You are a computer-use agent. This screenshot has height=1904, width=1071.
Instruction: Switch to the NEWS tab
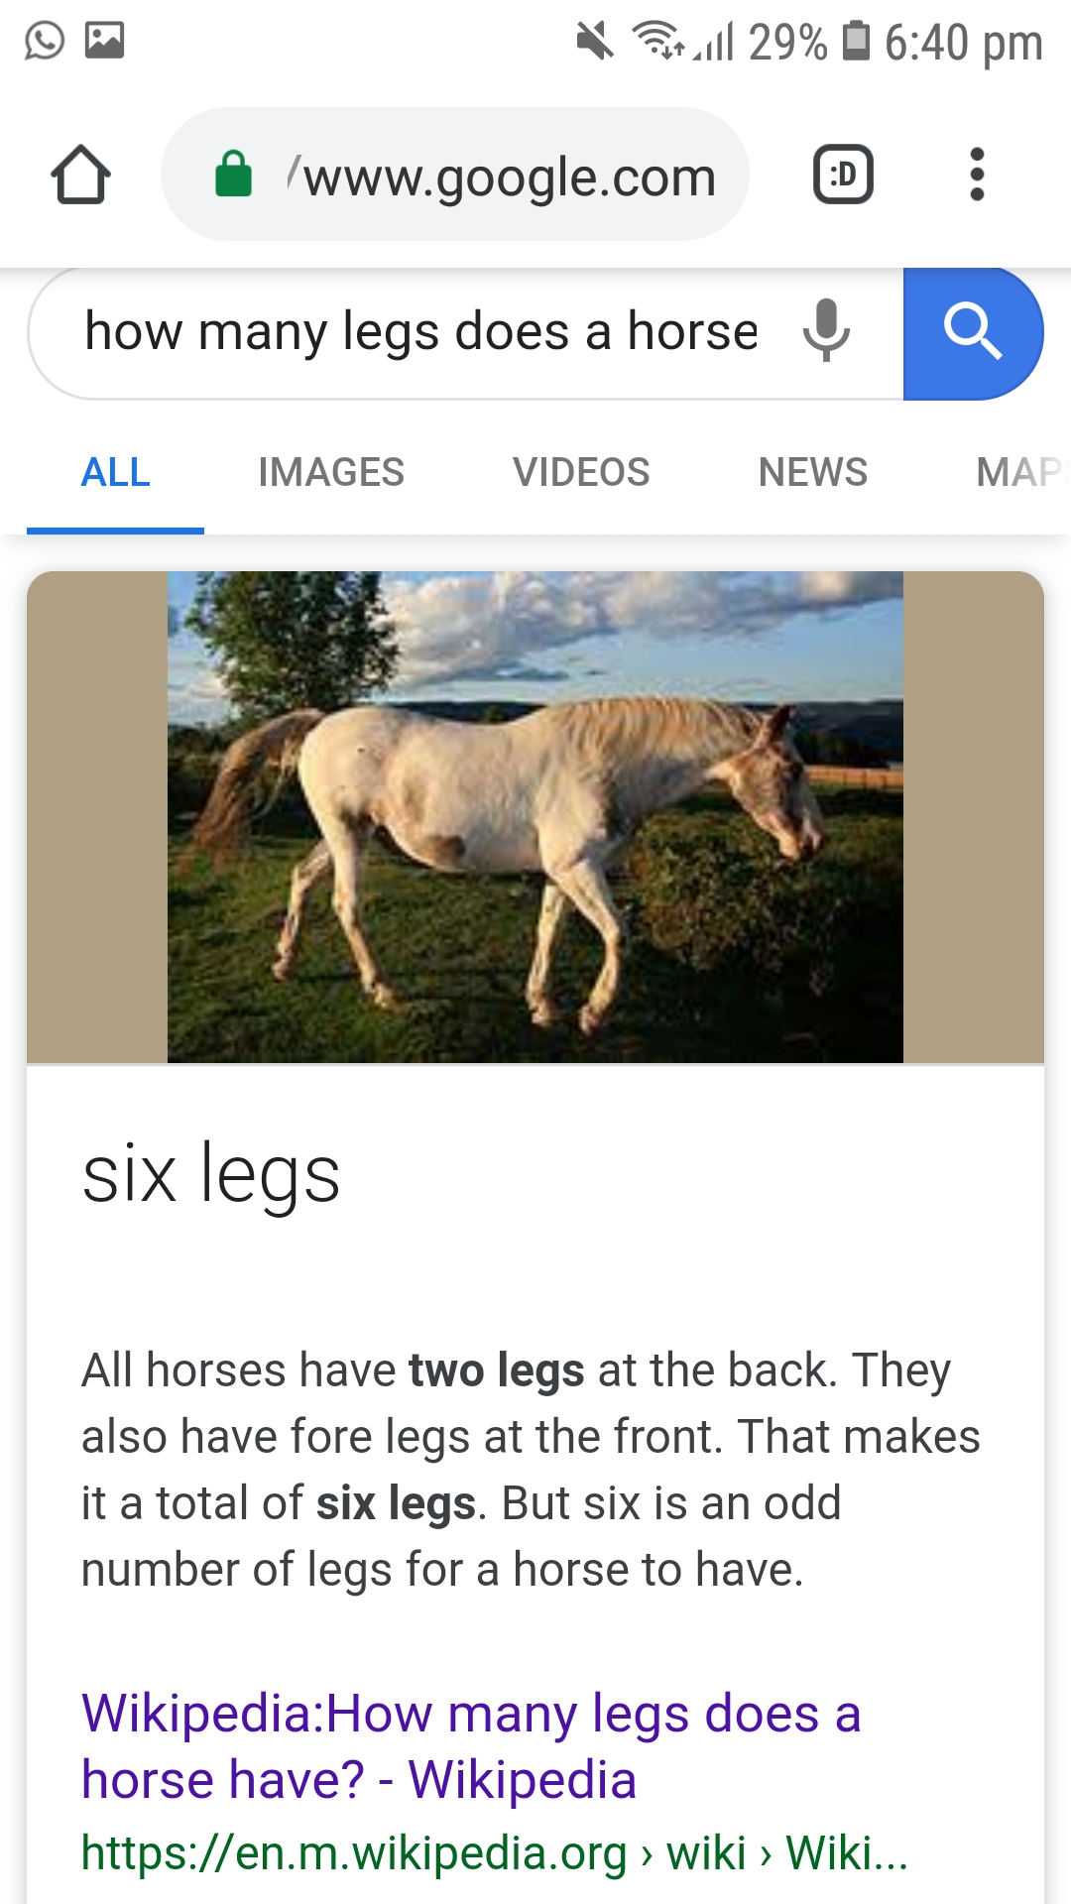pyautogui.click(x=813, y=473)
